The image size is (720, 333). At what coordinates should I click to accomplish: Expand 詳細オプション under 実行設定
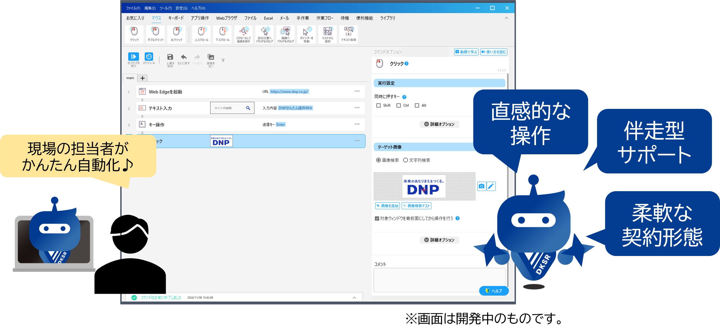439,124
